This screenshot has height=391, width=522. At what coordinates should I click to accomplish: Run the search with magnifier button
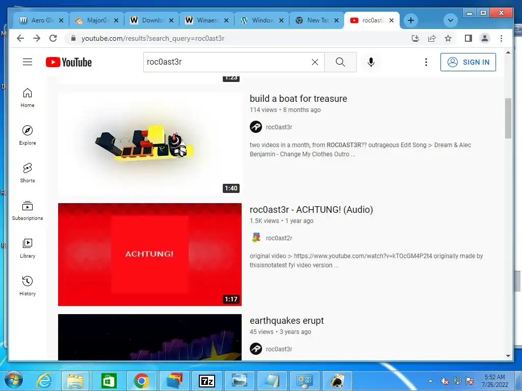340,62
